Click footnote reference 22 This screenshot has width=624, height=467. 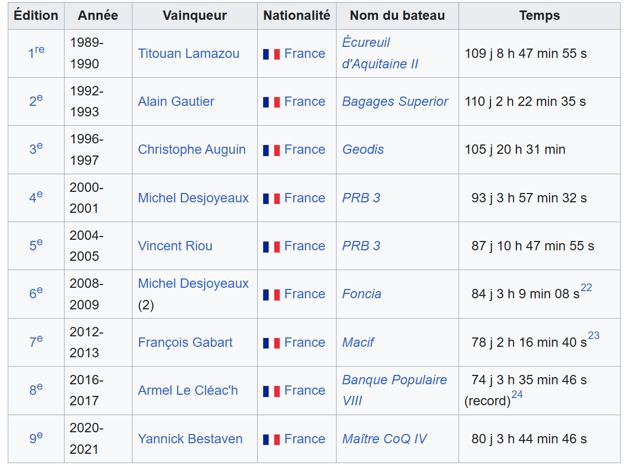pos(586,288)
